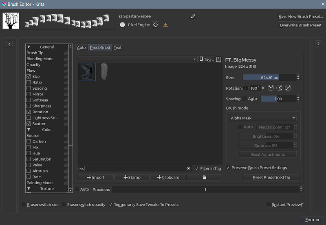Enable Eraser switch opacity
The width and height of the screenshot is (326, 225).
64,204
